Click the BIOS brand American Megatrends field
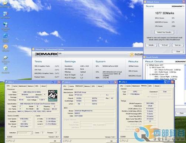Screen dimensions: 186x143 pyautogui.click(x=94, y=111)
